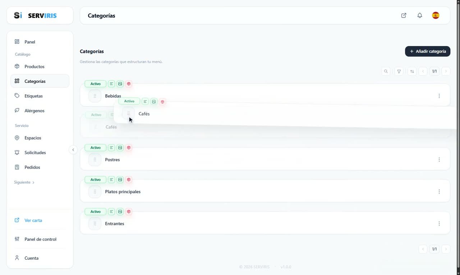
Task: Go to next page in top pagination
Action: pyautogui.click(x=446, y=71)
